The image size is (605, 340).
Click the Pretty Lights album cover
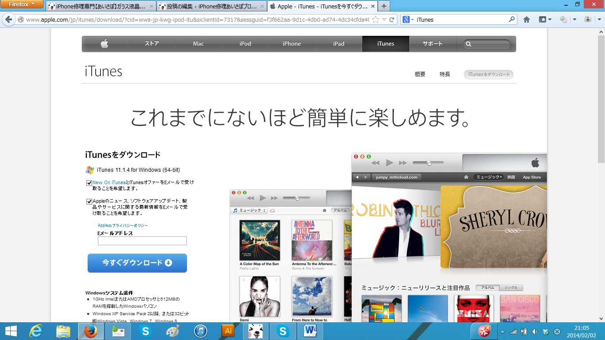tap(260, 240)
